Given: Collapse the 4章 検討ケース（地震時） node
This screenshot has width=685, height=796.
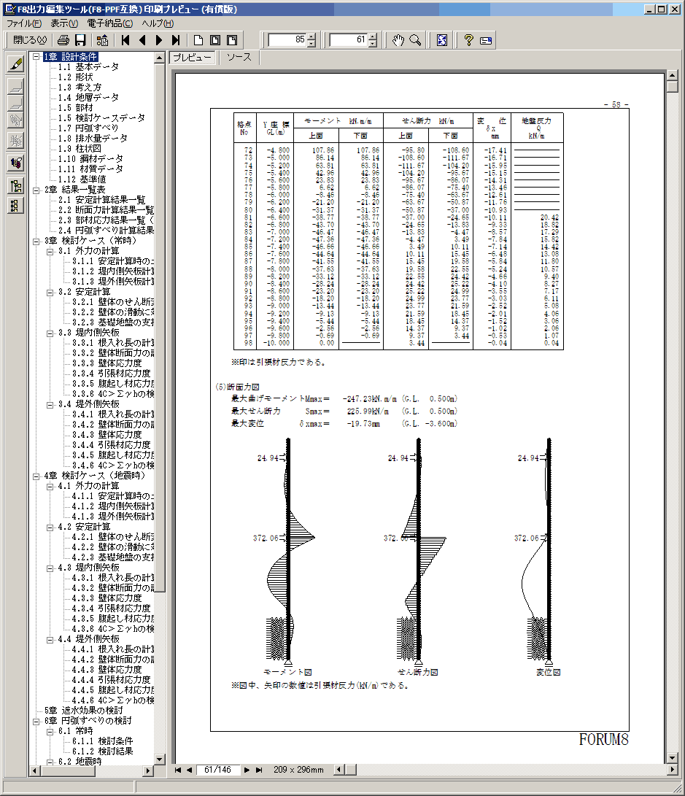Looking at the screenshot, I should pos(36,476).
